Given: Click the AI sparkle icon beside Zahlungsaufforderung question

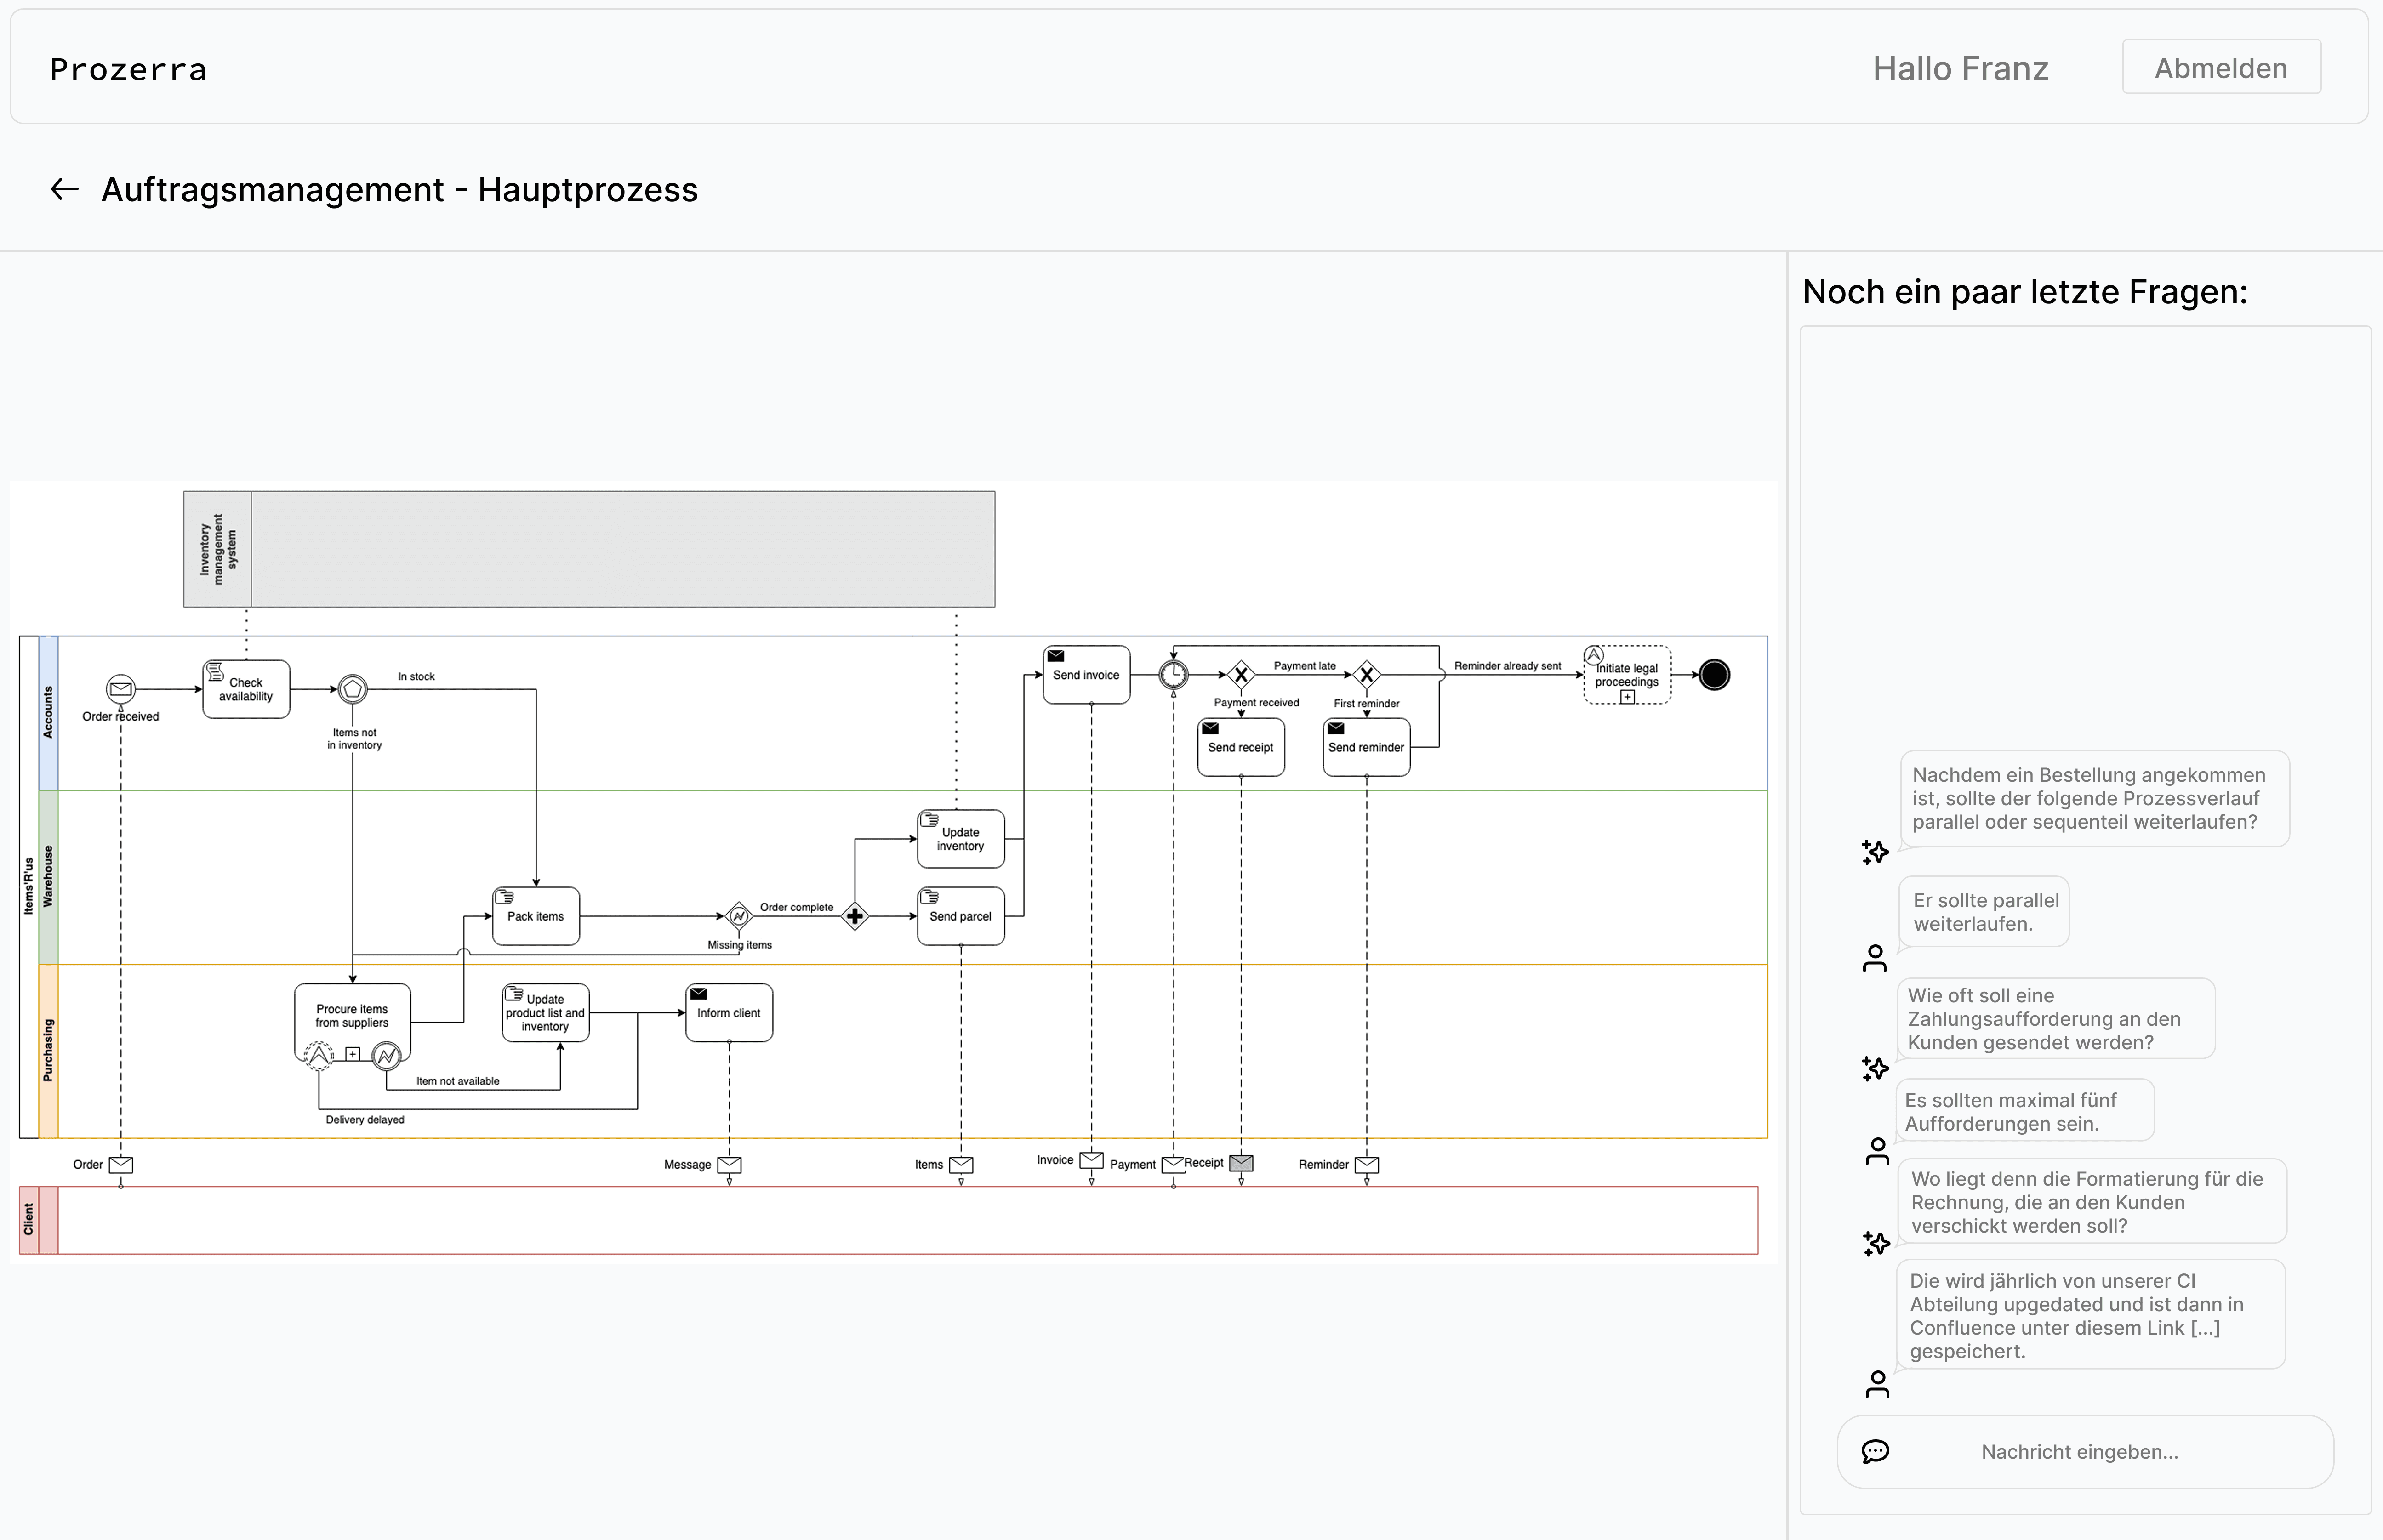Looking at the screenshot, I should pos(1875,1068).
